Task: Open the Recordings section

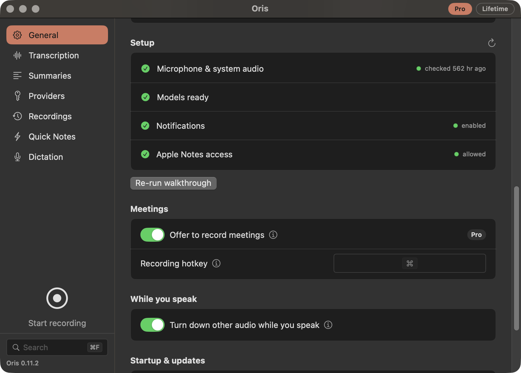Action: coord(57,116)
